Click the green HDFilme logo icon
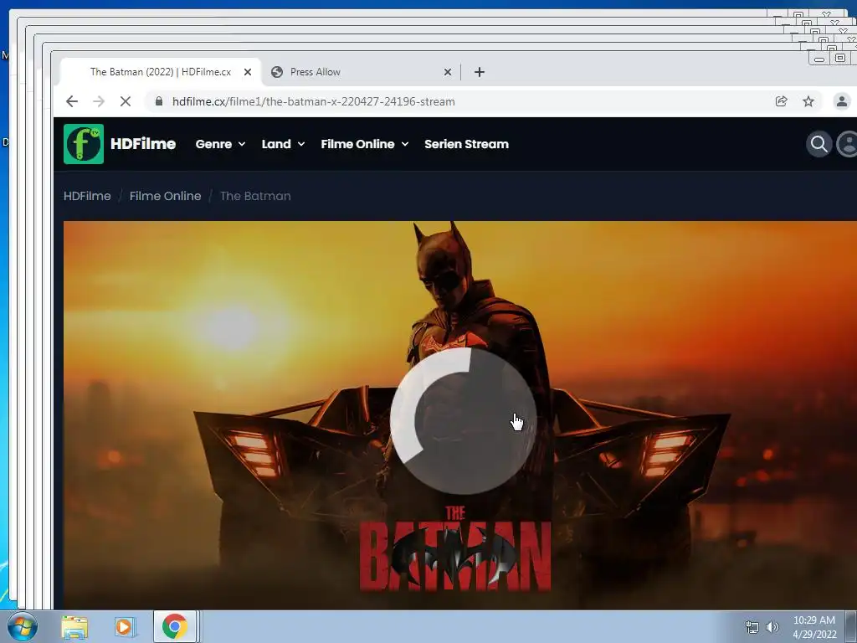This screenshot has height=643, width=857. pyautogui.click(x=83, y=144)
